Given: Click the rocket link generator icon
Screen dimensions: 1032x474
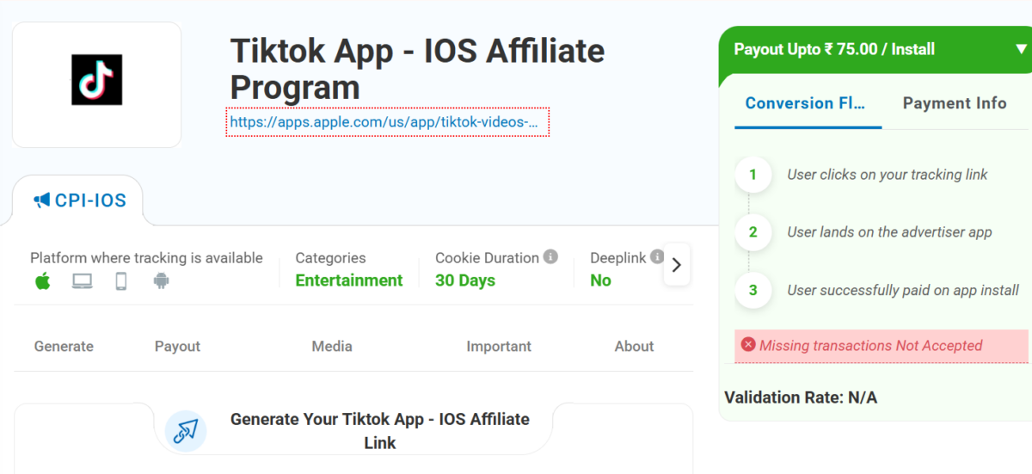Looking at the screenshot, I should tap(186, 431).
